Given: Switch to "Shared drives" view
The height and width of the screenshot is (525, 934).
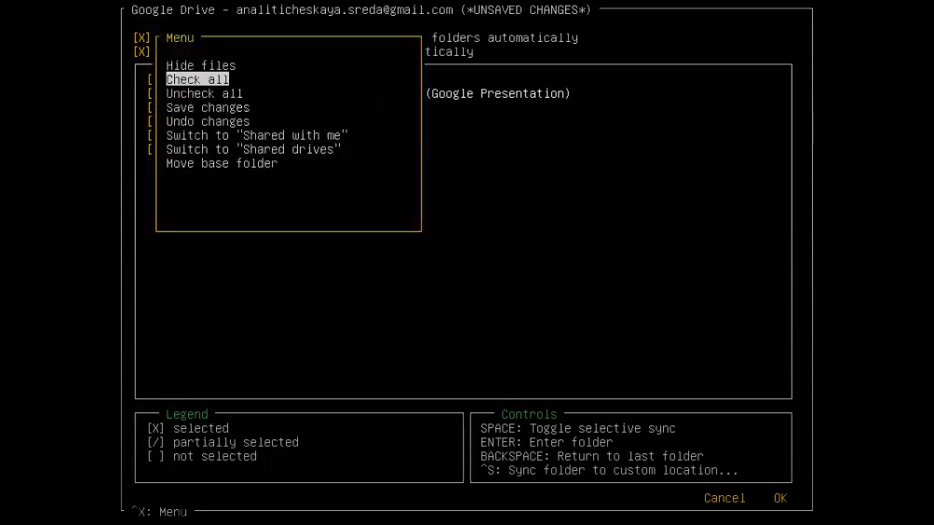Looking at the screenshot, I should tap(253, 149).
